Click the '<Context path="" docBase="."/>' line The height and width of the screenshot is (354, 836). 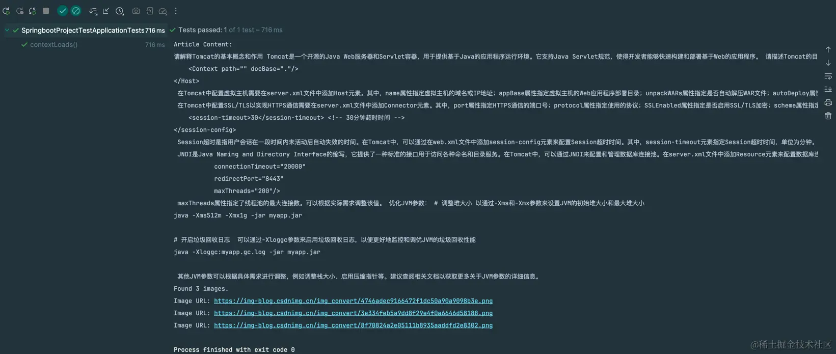(244, 69)
